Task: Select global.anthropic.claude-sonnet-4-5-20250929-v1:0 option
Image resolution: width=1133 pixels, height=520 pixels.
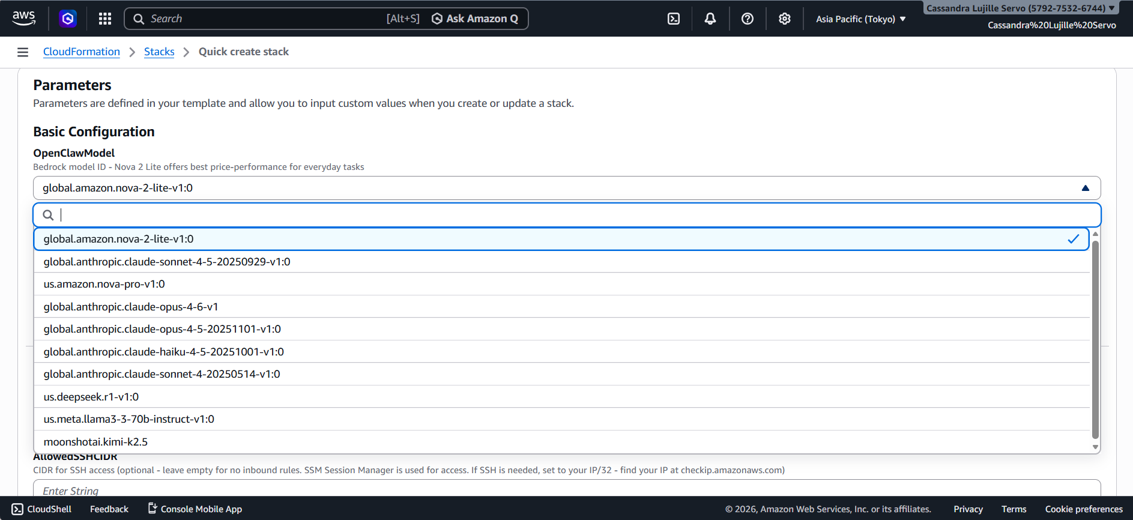Action: [x=167, y=262]
